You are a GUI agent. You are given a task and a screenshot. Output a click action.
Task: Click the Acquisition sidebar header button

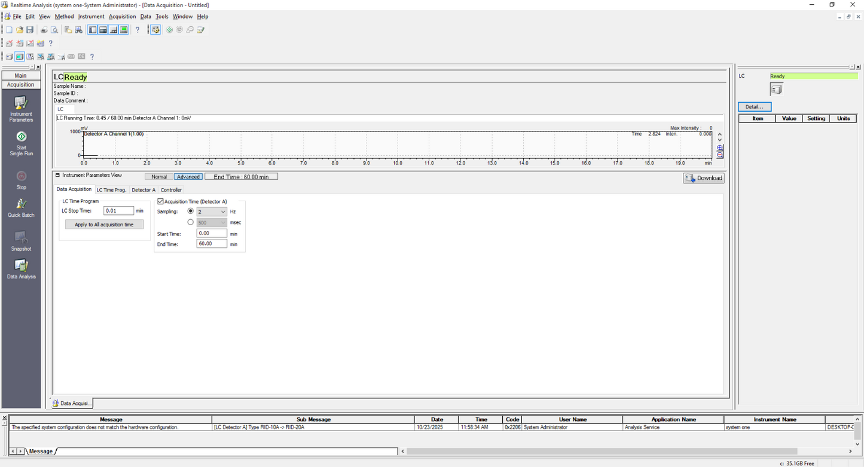coord(21,85)
